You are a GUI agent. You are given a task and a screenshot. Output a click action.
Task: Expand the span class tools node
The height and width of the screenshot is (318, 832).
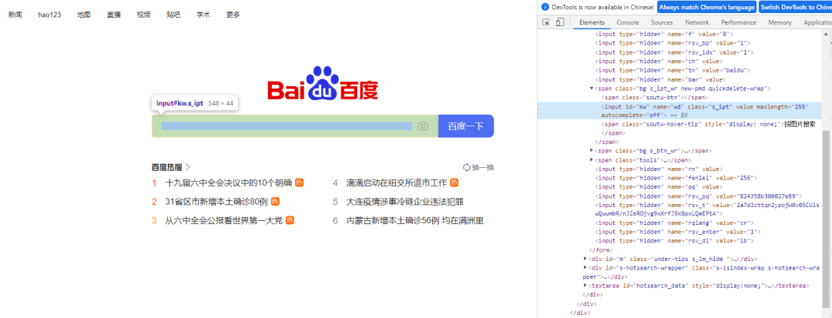[x=592, y=159]
